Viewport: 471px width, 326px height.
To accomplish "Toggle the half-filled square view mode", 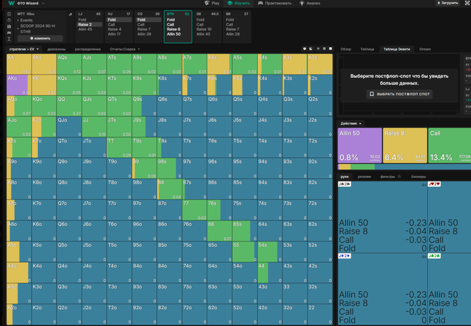I will (x=312, y=49).
